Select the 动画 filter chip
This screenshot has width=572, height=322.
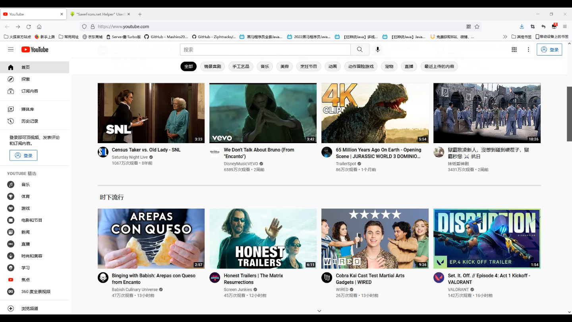pyautogui.click(x=333, y=66)
